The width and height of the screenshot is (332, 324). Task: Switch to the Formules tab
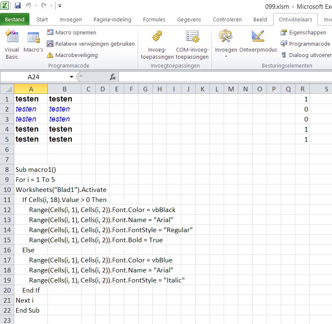coord(154,19)
